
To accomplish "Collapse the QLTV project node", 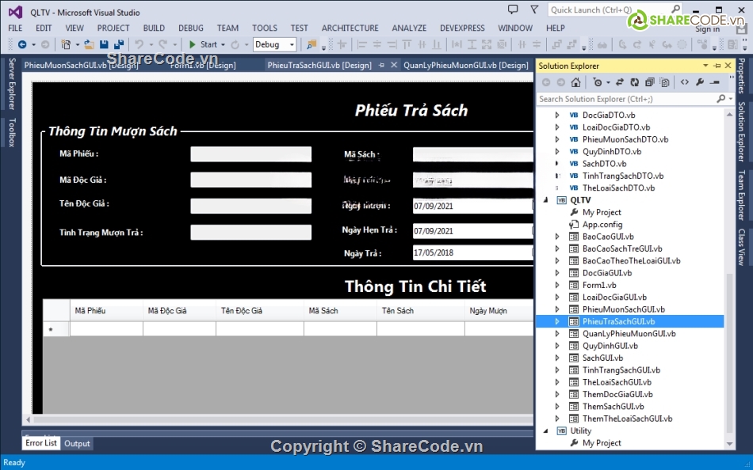I will (x=546, y=200).
